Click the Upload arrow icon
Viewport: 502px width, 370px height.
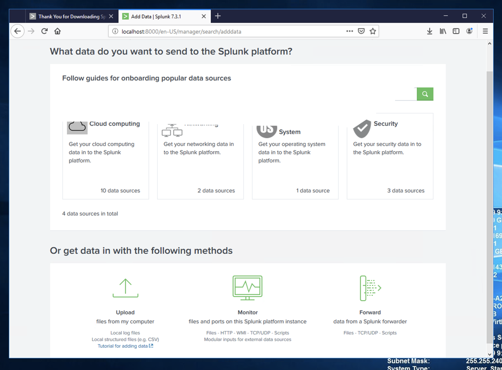(125, 288)
